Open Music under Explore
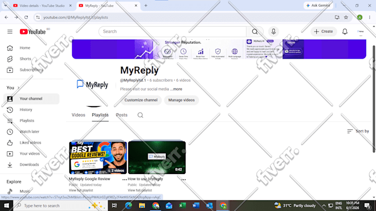The width and height of the screenshot is (376, 211). click(x=32, y=191)
